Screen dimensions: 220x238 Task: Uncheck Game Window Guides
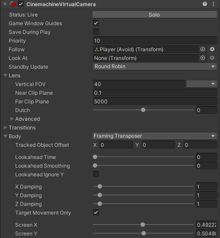coord(96,23)
